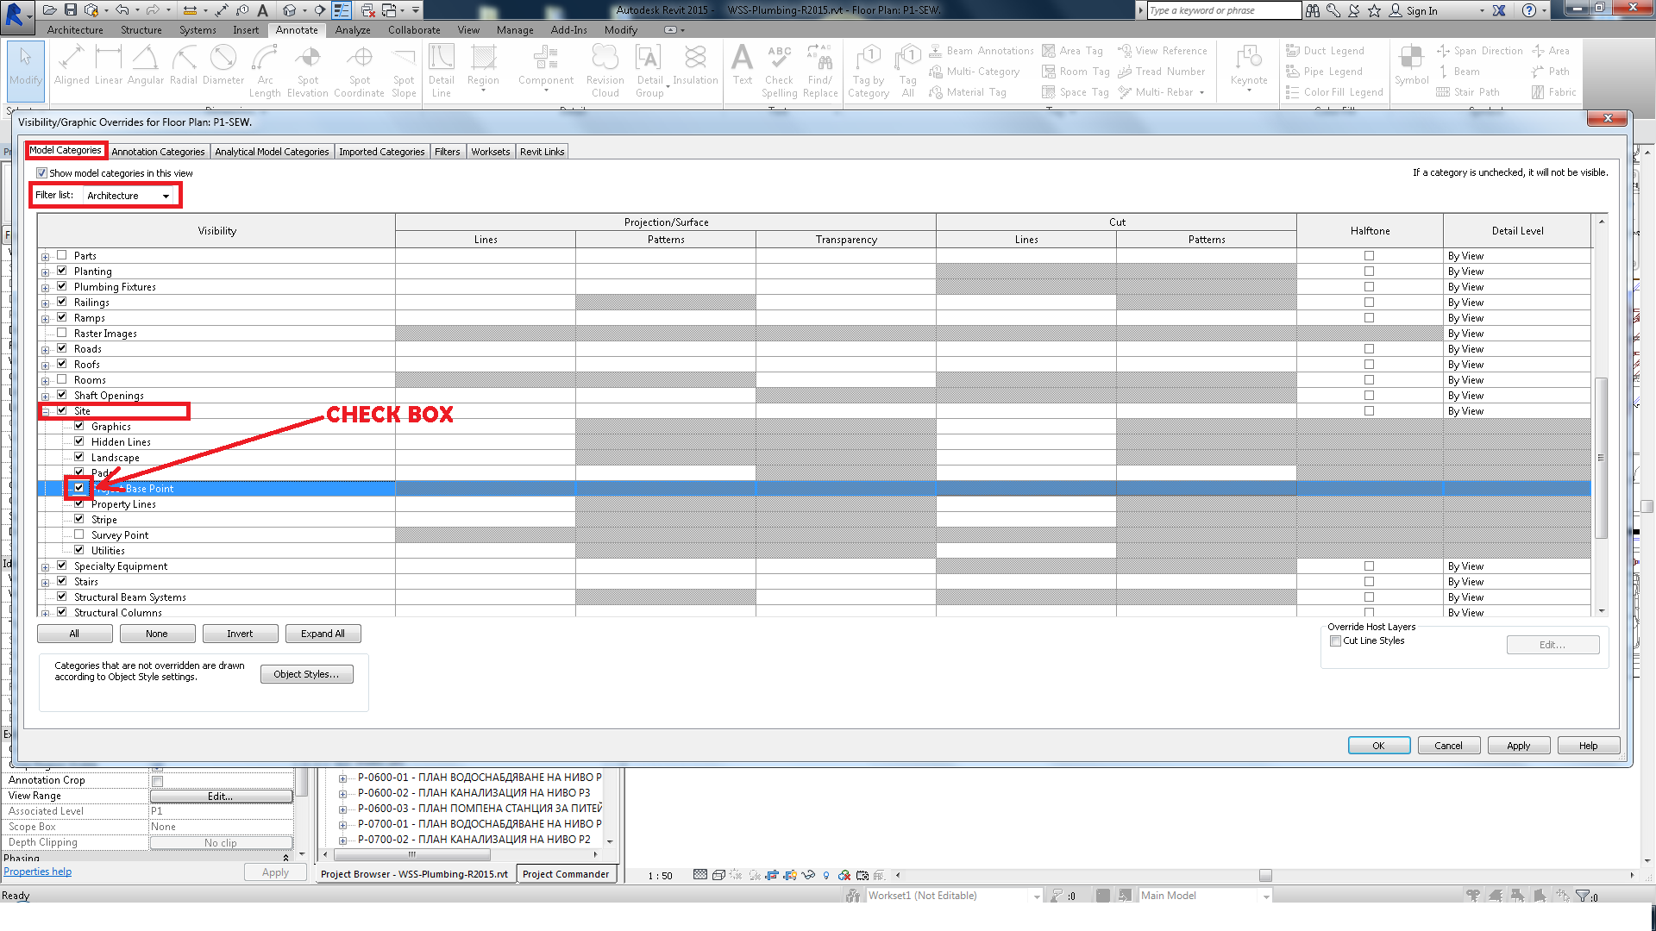Enable the Survey Point checkbox
The height and width of the screenshot is (931, 1656).
pyautogui.click(x=79, y=534)
